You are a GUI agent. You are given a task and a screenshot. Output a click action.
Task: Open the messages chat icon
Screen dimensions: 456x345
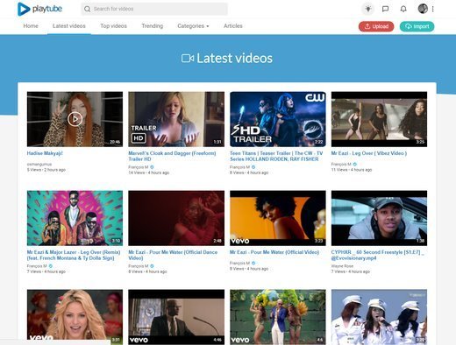(x=385, y=9)
